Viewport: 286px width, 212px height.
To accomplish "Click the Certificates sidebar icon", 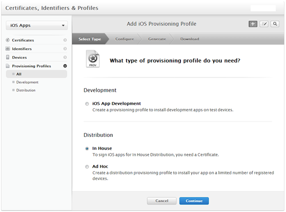I will [x=8, y=40].
